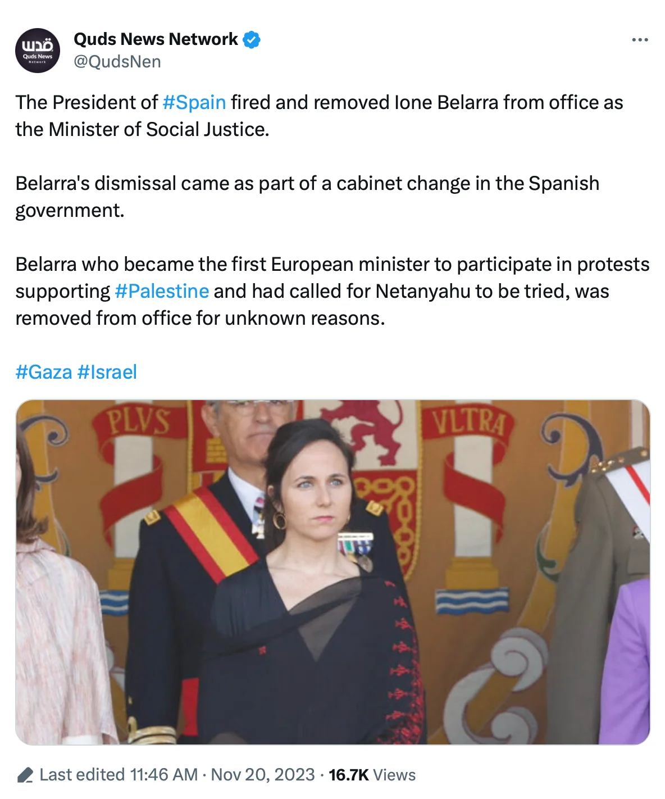Click the VLTRA banner in the photo
This screenshot has height=799, width=665.
click(468, 423)
